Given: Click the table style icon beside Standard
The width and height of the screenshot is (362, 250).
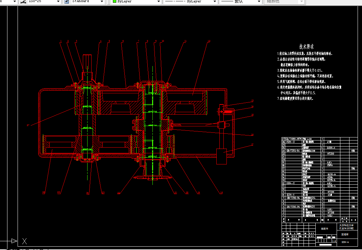Looking at the screenshot, I should click(x=67, y=1).
